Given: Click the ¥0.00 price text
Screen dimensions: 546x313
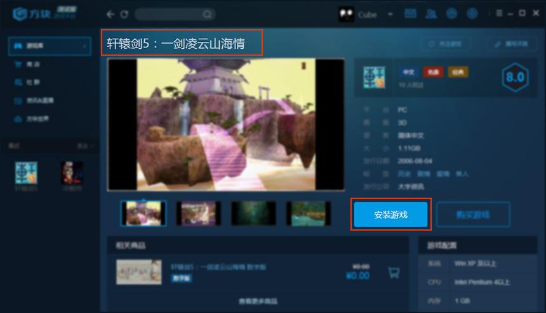Looking at the screenshot, I should pyautogui.click(x=357, y=276).
